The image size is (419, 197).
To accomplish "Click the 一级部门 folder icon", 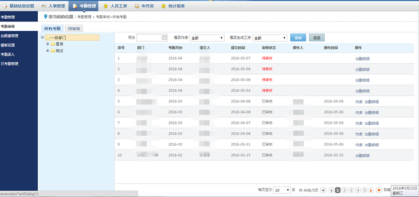I will [x=48, y=38].
